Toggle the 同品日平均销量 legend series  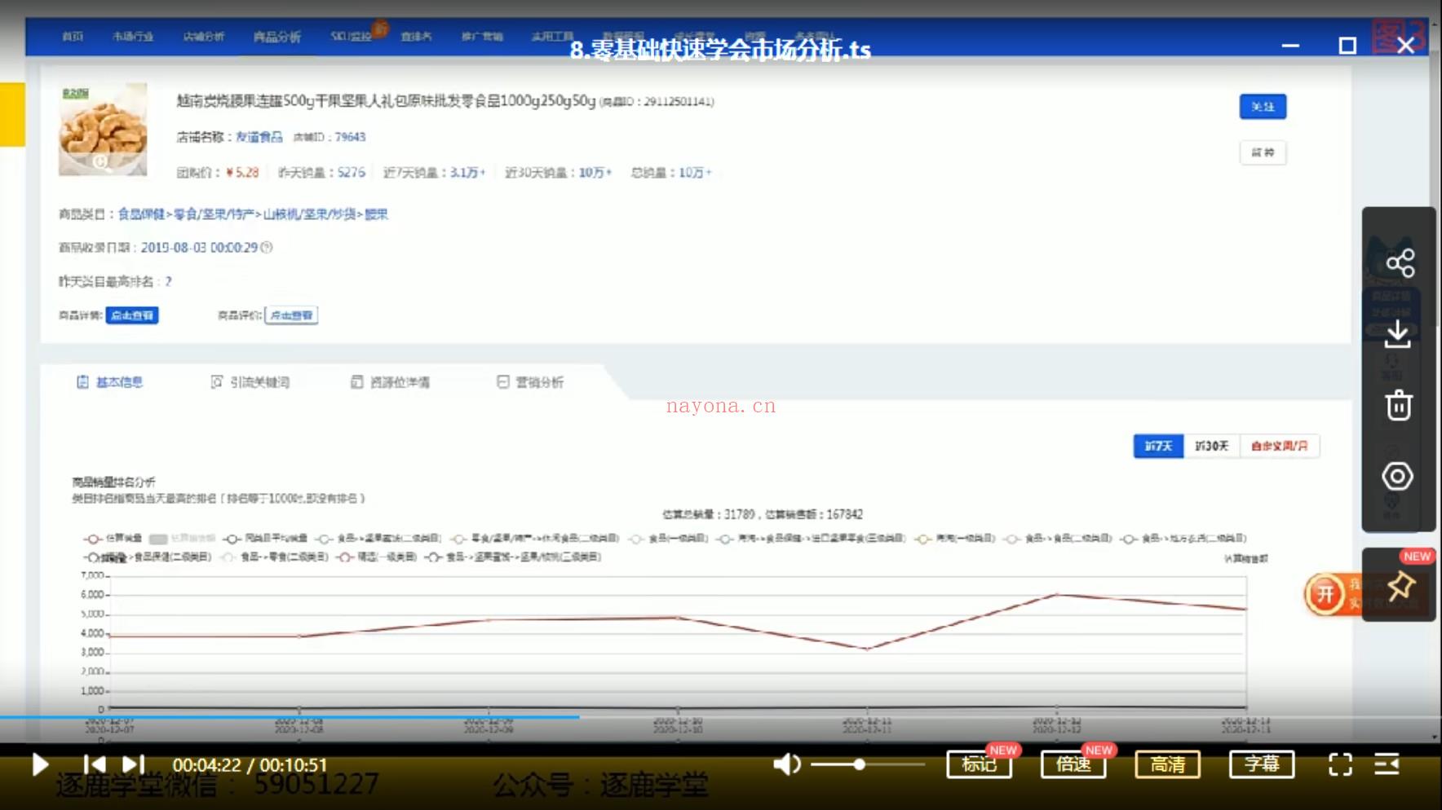[x=266, y=539]
